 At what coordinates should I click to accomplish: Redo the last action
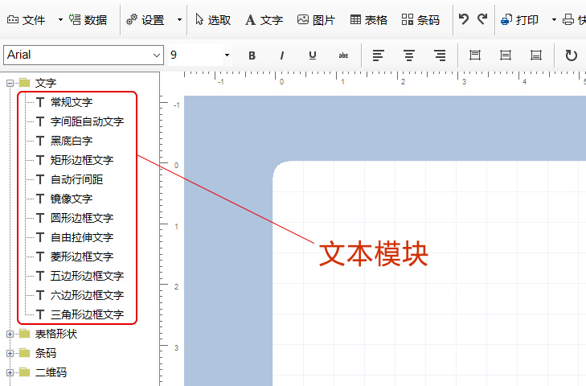click(482, 19)
